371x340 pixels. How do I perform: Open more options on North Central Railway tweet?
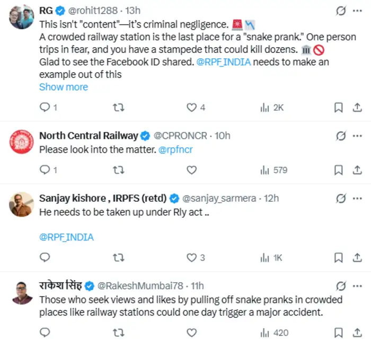(358, 136)
